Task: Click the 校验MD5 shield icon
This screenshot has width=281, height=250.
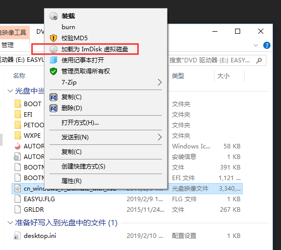Action: point(53,38)
